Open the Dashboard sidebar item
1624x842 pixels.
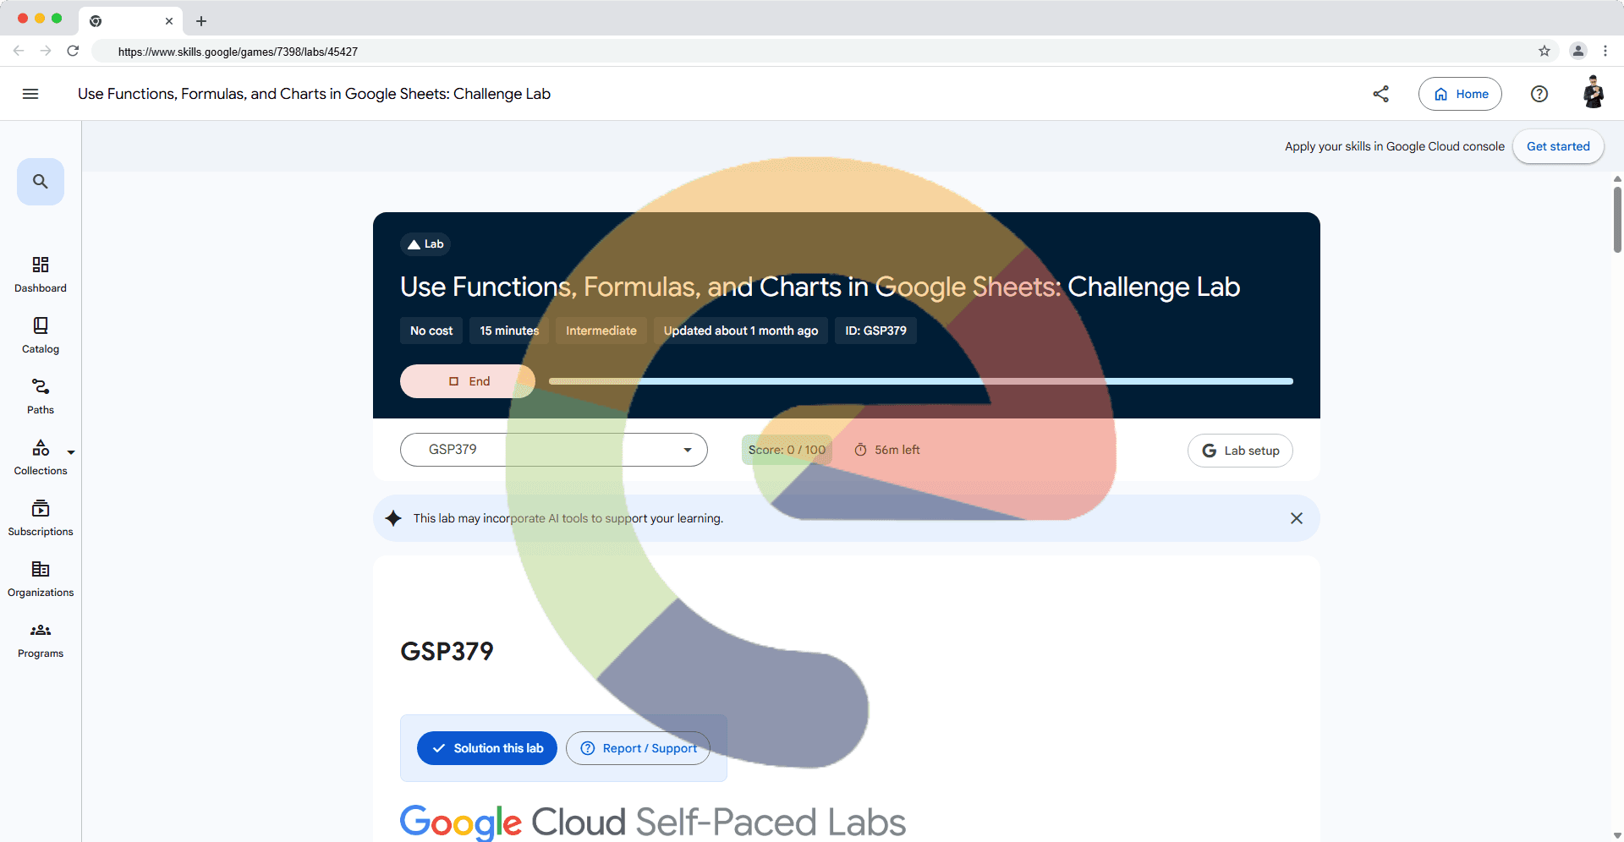click(x=41, y=275)
